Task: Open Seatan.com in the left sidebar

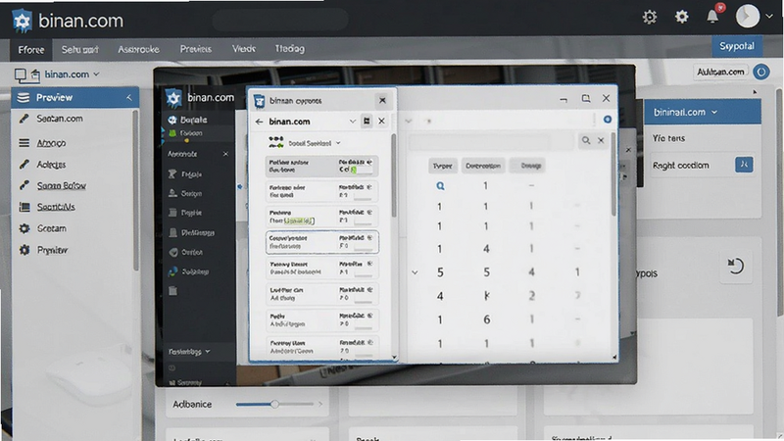Action: [60, 119]
